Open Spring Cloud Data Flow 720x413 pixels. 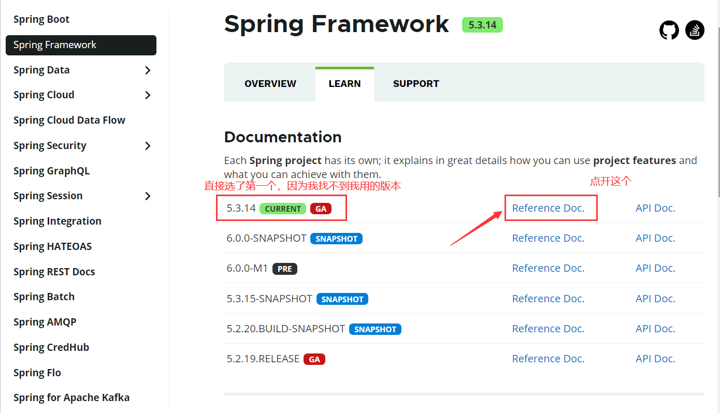[x=69, y=121]
